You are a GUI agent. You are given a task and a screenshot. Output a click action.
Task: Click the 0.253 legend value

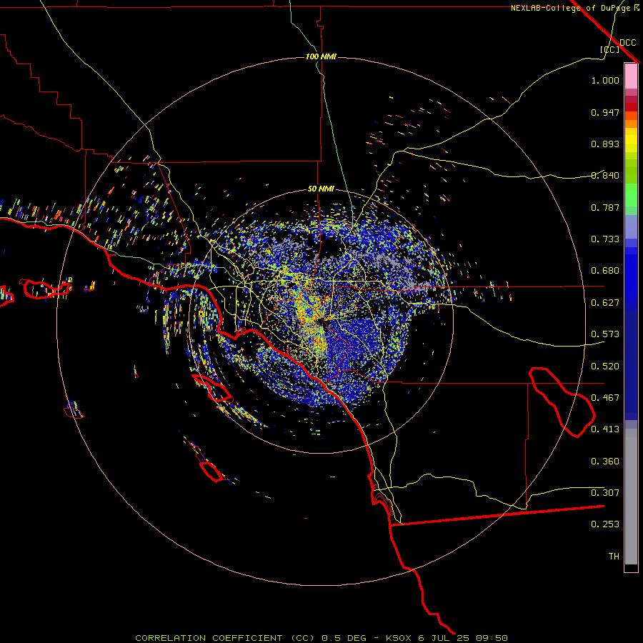point(605,524)
